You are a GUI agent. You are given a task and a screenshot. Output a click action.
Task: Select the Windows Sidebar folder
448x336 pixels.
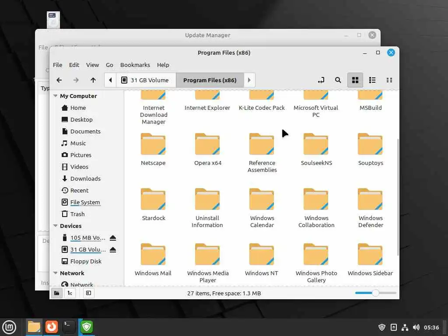371,260
